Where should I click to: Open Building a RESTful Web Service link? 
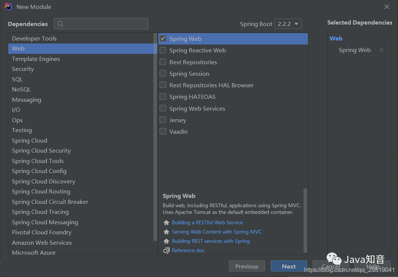click(207, 222)
